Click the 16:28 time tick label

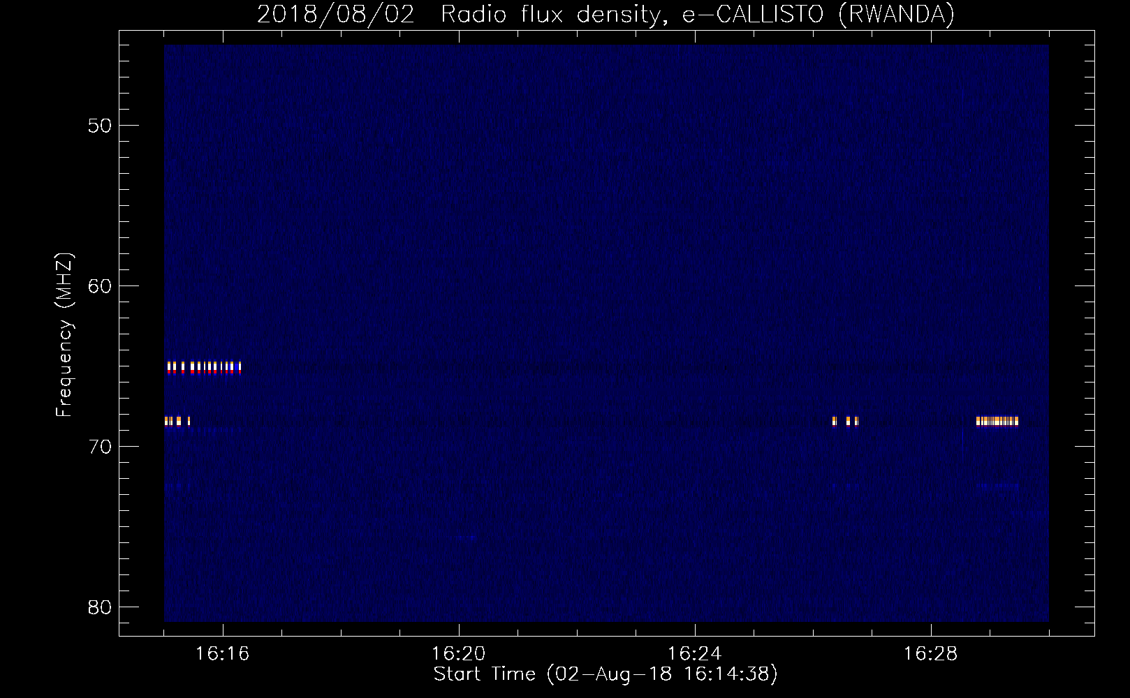tap(930, 654)
